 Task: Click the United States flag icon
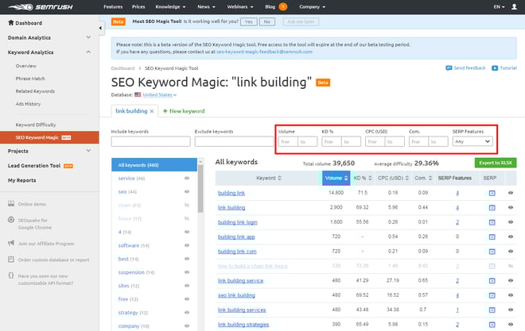[x=138, y=95]
